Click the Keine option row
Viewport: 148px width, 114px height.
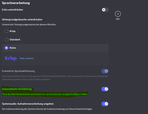[55, 48]
